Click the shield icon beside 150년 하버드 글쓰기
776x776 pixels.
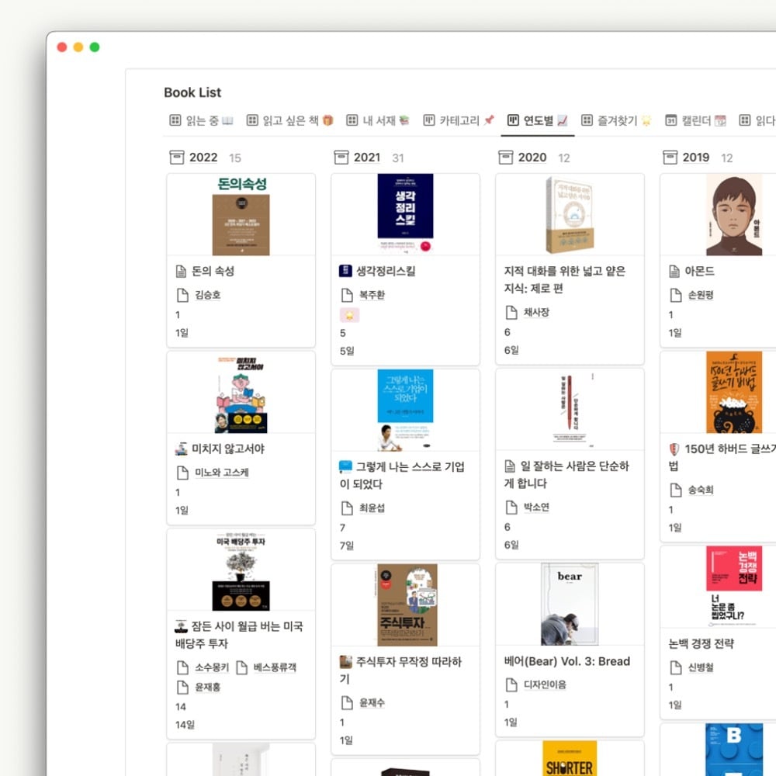click(x=674, y=449)
